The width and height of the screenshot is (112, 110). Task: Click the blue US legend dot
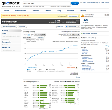pos(27,69)
